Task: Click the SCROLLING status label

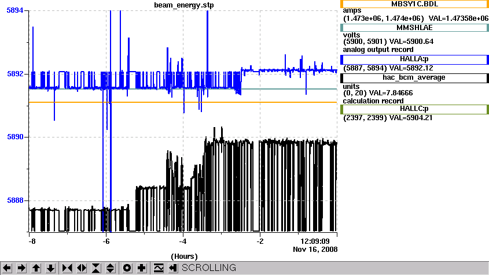Action: [x=209, y=268]
